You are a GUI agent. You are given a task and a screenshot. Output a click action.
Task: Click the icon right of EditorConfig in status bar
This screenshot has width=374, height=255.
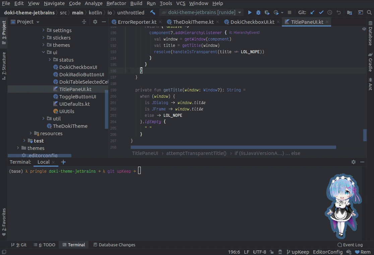(349, 252)
